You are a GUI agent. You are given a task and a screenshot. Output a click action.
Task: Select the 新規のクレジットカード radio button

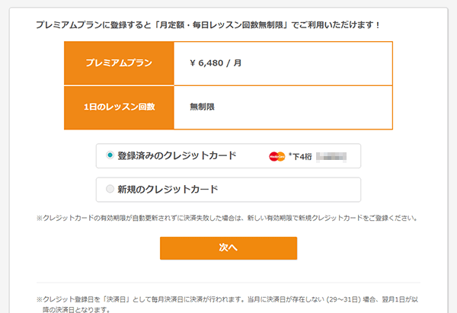pyautogui.click(x=110, y=189)
